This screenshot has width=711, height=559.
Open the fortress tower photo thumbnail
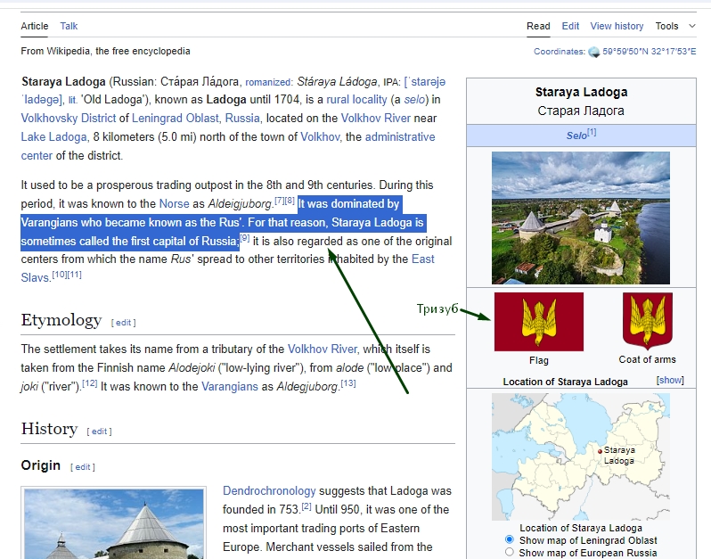pos(114,524)
